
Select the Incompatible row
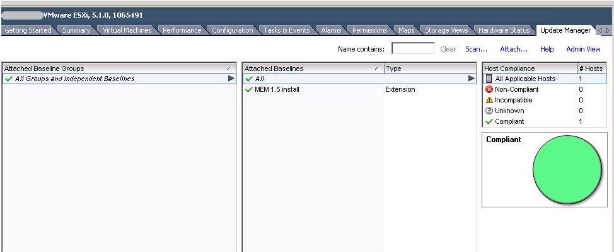(x=545, y=100)
